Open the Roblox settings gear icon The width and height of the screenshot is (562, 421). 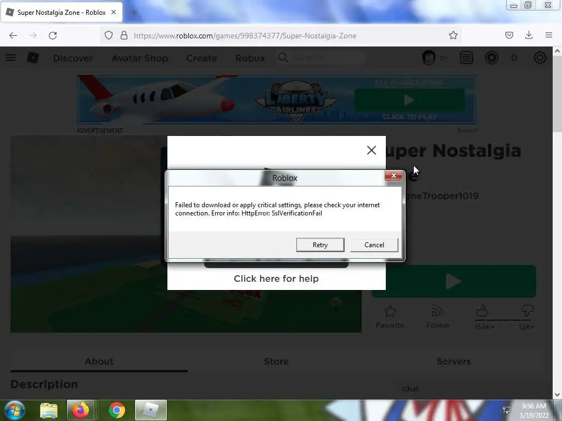click(540, 58)
